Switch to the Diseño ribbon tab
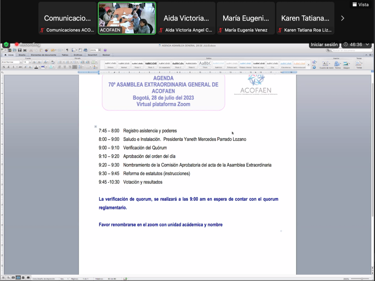This screenshot has height=281, width=375. pyautogui.click(x=22, y=55)
